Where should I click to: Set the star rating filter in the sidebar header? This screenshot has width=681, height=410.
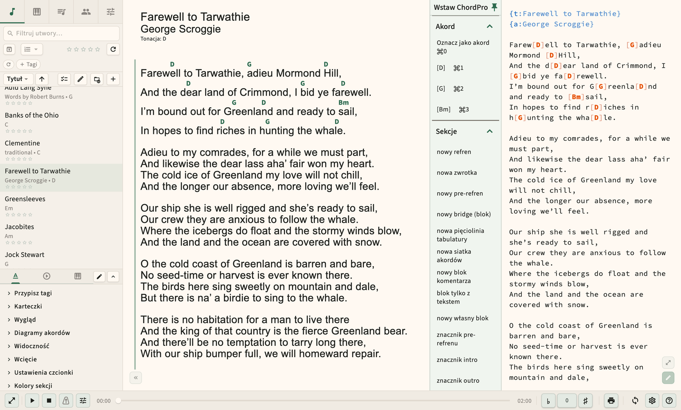[x=83, y=49]
